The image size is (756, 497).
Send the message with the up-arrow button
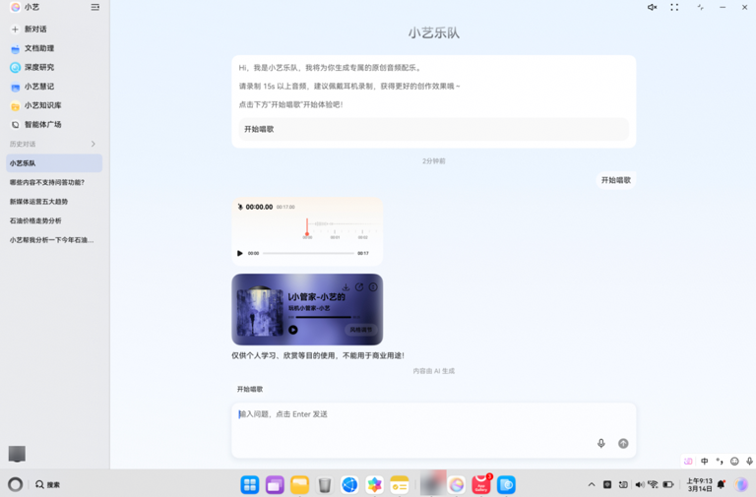pyautogui.click(x=623, y=444)
